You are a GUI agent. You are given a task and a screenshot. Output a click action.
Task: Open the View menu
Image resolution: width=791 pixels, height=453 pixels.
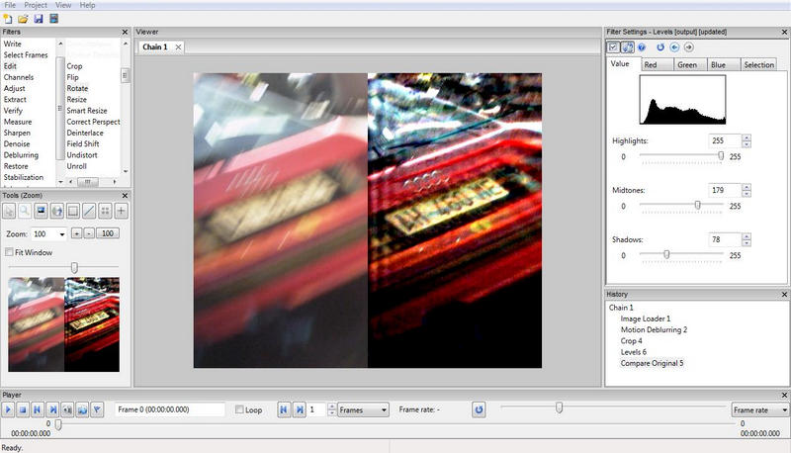tap(63, 5)
